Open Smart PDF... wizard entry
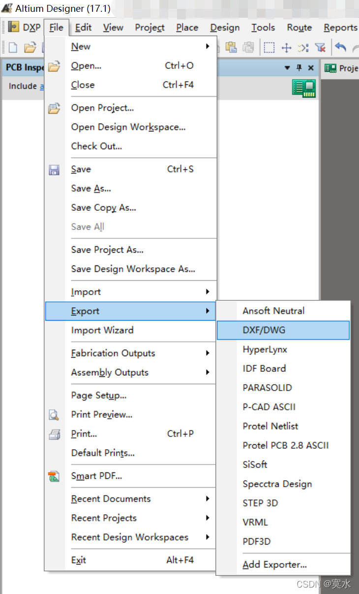This screenshot has width=359, height=594. 131,476
